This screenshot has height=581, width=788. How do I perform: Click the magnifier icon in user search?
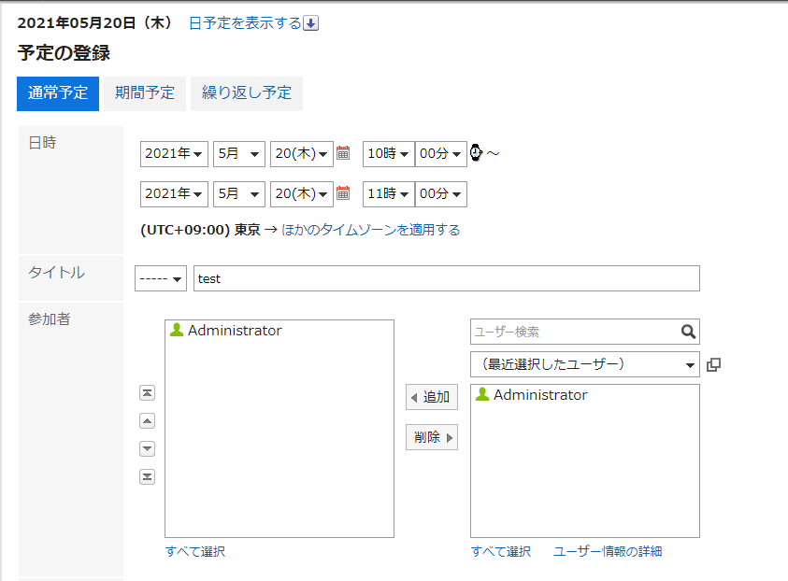pos(688,332)
